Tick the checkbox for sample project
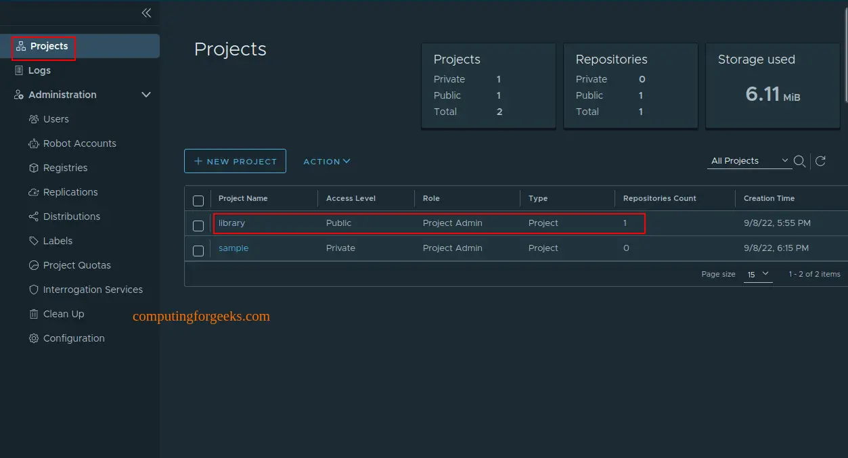This screenshot has width=848, height=458. tap(198, 251)
